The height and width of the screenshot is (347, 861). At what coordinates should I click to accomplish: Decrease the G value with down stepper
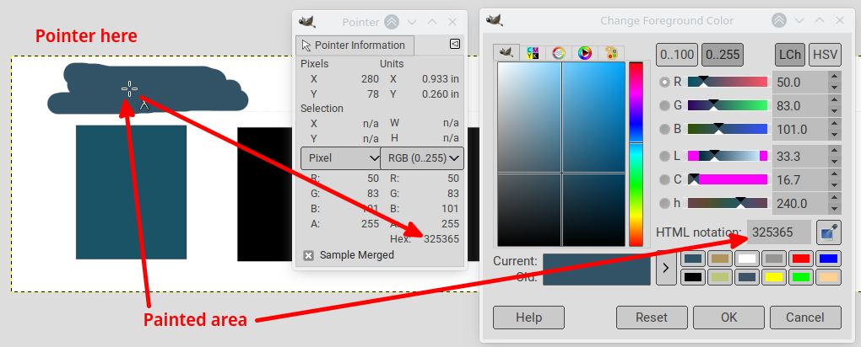pyautogui.click(x=835, y=111)
